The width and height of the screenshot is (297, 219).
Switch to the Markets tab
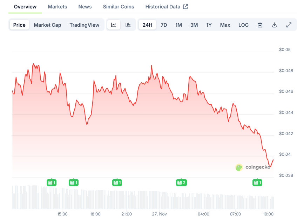pyautogui.click(x=58, y=7)
